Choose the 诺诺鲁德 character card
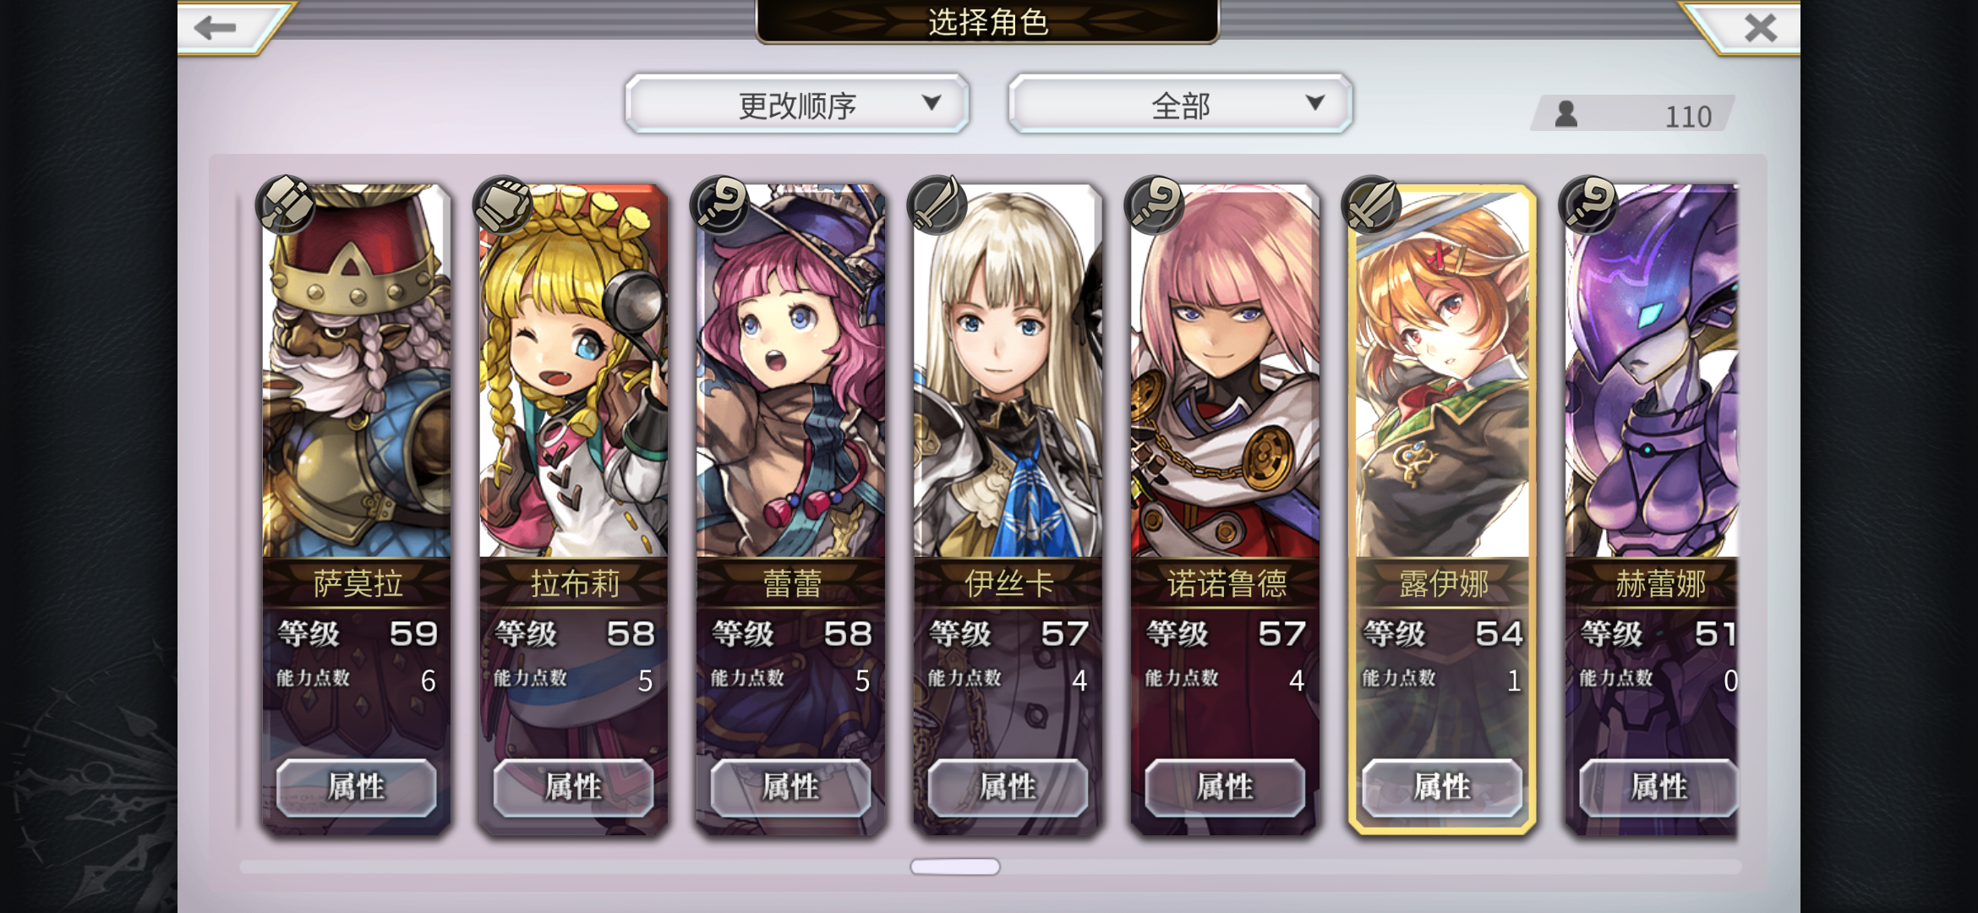 tap(1225, 509)
